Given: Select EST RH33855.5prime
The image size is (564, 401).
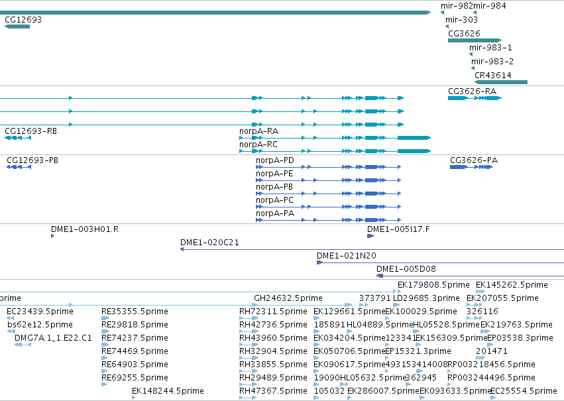Looking at the screenshot, I should tap(248, 372).
